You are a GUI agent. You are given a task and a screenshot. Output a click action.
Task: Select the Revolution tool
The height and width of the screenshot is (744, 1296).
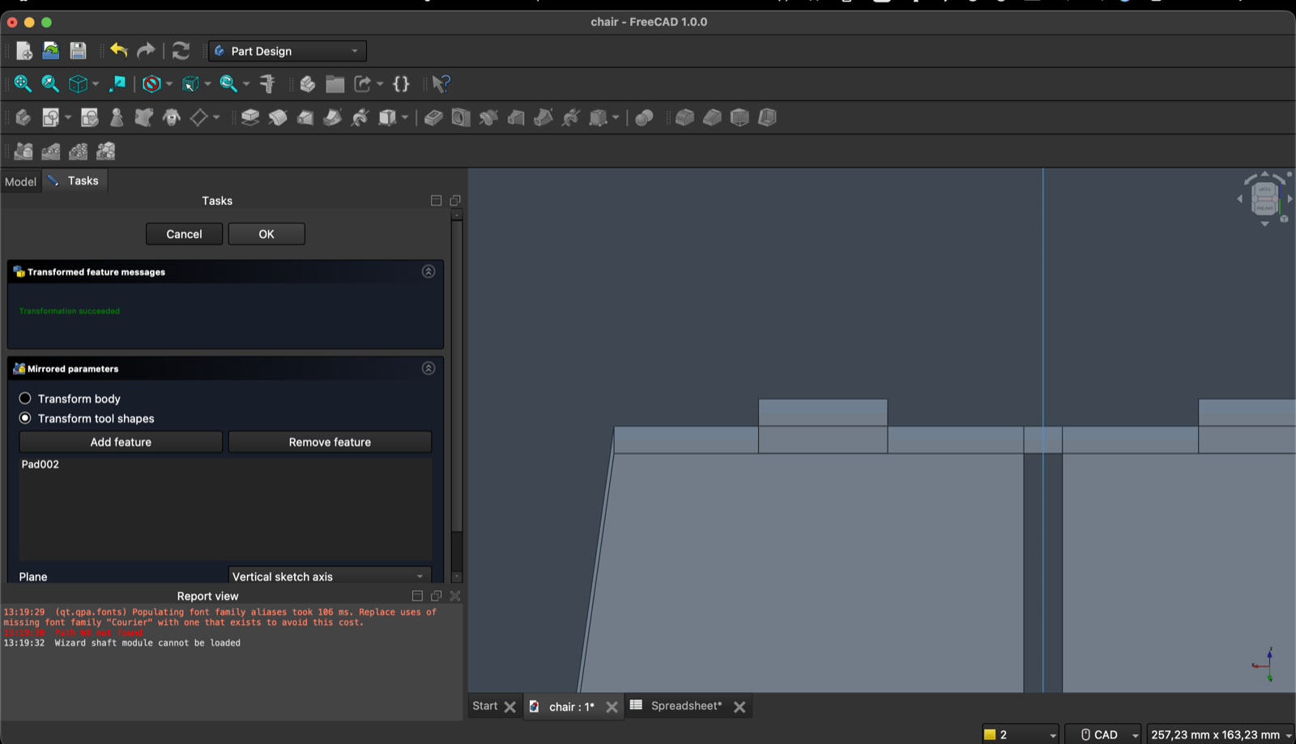coord(278,118)
